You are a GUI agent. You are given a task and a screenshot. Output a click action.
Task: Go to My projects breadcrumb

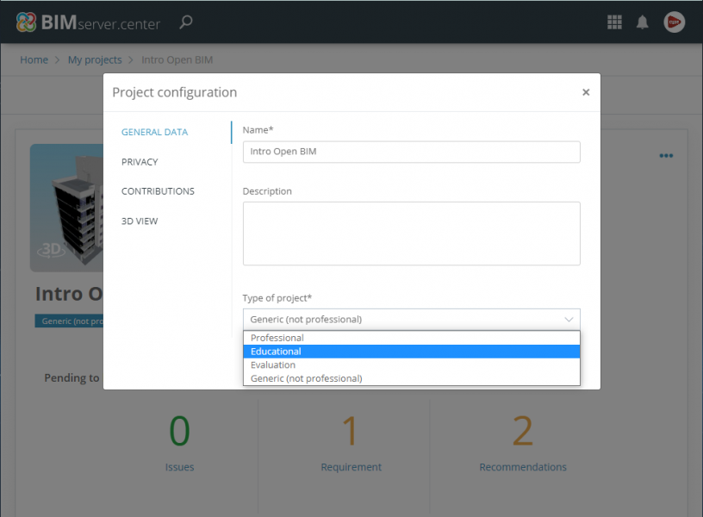(95, 60)
